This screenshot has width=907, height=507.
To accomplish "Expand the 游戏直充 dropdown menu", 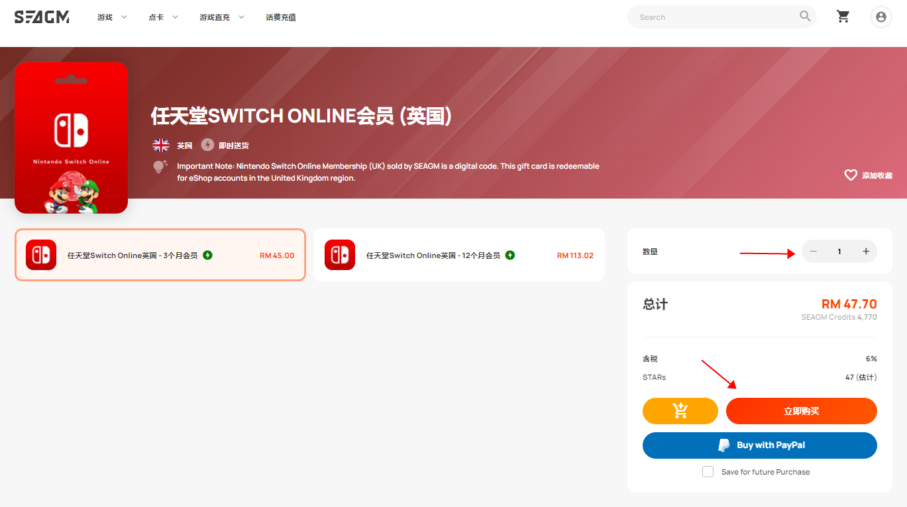I will (x=222, y=17).
